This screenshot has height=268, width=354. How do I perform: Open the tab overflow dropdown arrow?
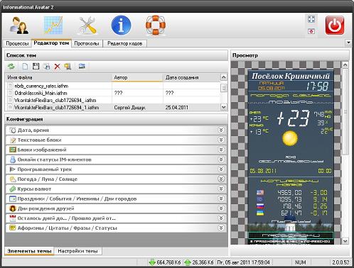[348, 43]
